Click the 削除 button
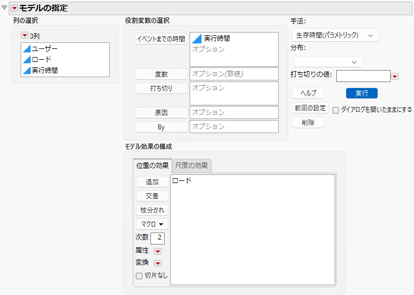414x295 pixels. pos(308,123)
